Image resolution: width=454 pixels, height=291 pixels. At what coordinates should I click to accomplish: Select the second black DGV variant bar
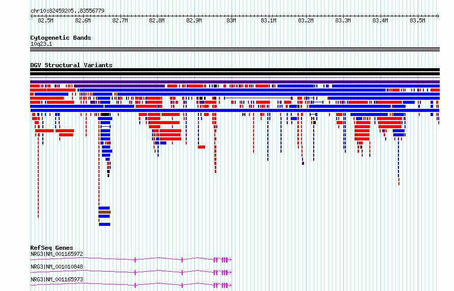coord(235,74)
